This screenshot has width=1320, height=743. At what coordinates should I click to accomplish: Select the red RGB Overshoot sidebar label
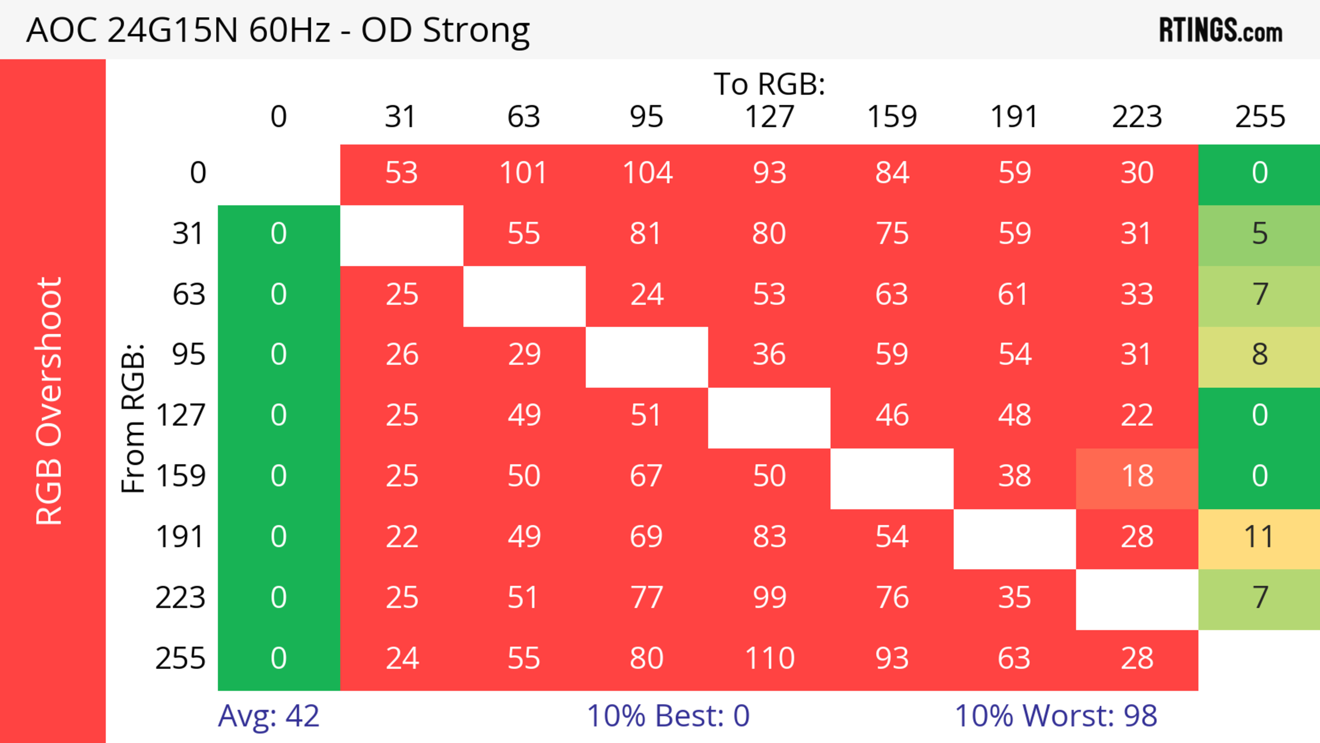[x=50, y=401]
